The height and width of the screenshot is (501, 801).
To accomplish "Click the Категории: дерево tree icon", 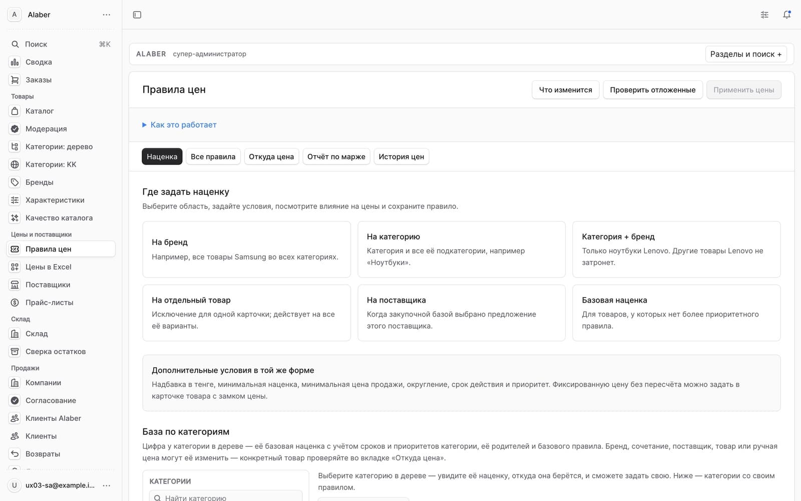I will (15, 146).
